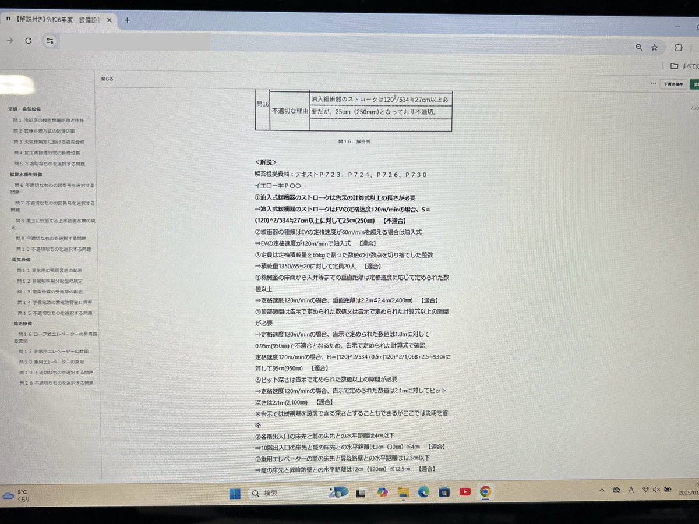The width and height of the screenshot is (699, 524).
Task: Go to 問11 非常用の照明装置の配置
Action: click(x=50, y=271)
